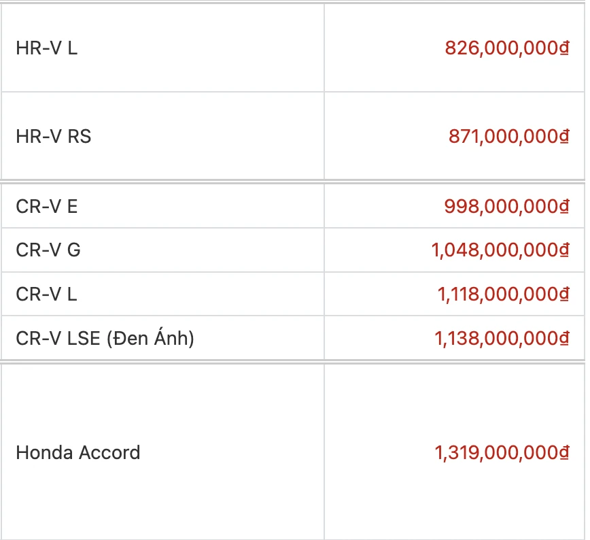The height and width of the screenshot is (540, 590).
Task: Select the 998,000,000đ price value
Action: tap(506, 207)
